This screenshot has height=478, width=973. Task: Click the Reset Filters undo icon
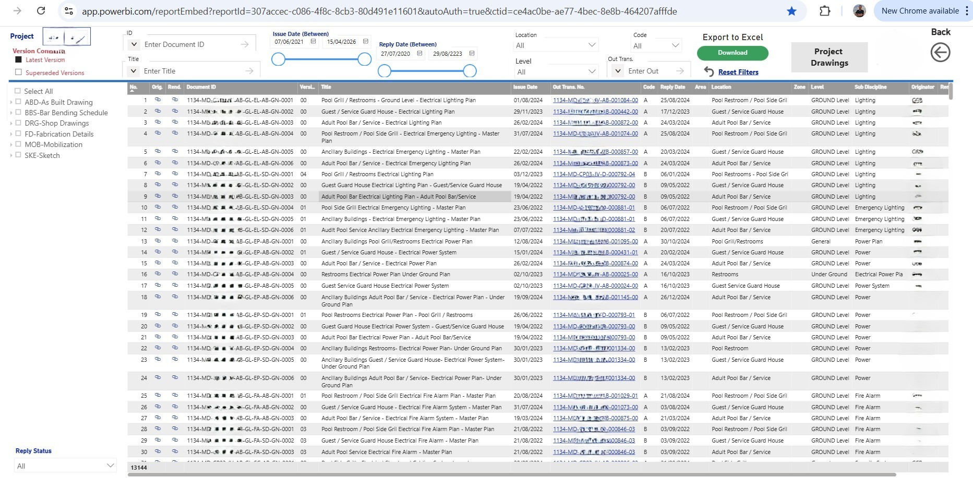click(x=708, y=71)
